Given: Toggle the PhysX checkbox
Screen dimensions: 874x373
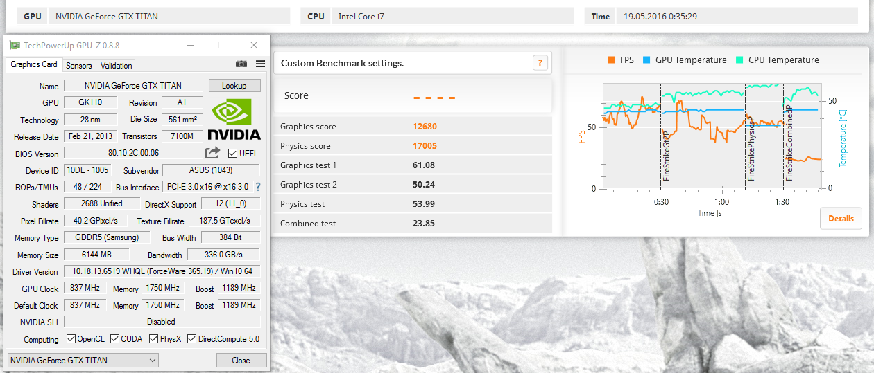Looking at the screenshot, I should click(x=154, y=339).
